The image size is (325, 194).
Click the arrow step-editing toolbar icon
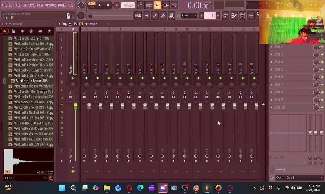coord(146,16)
